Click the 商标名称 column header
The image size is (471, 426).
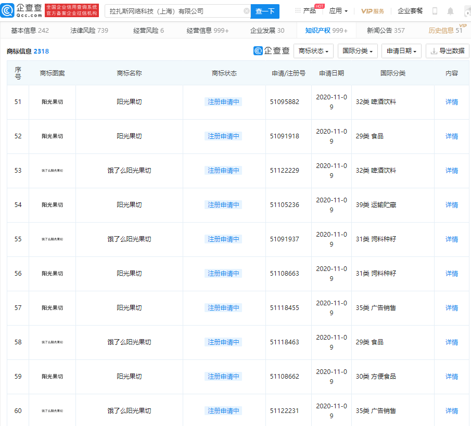(x=129, y=73)
